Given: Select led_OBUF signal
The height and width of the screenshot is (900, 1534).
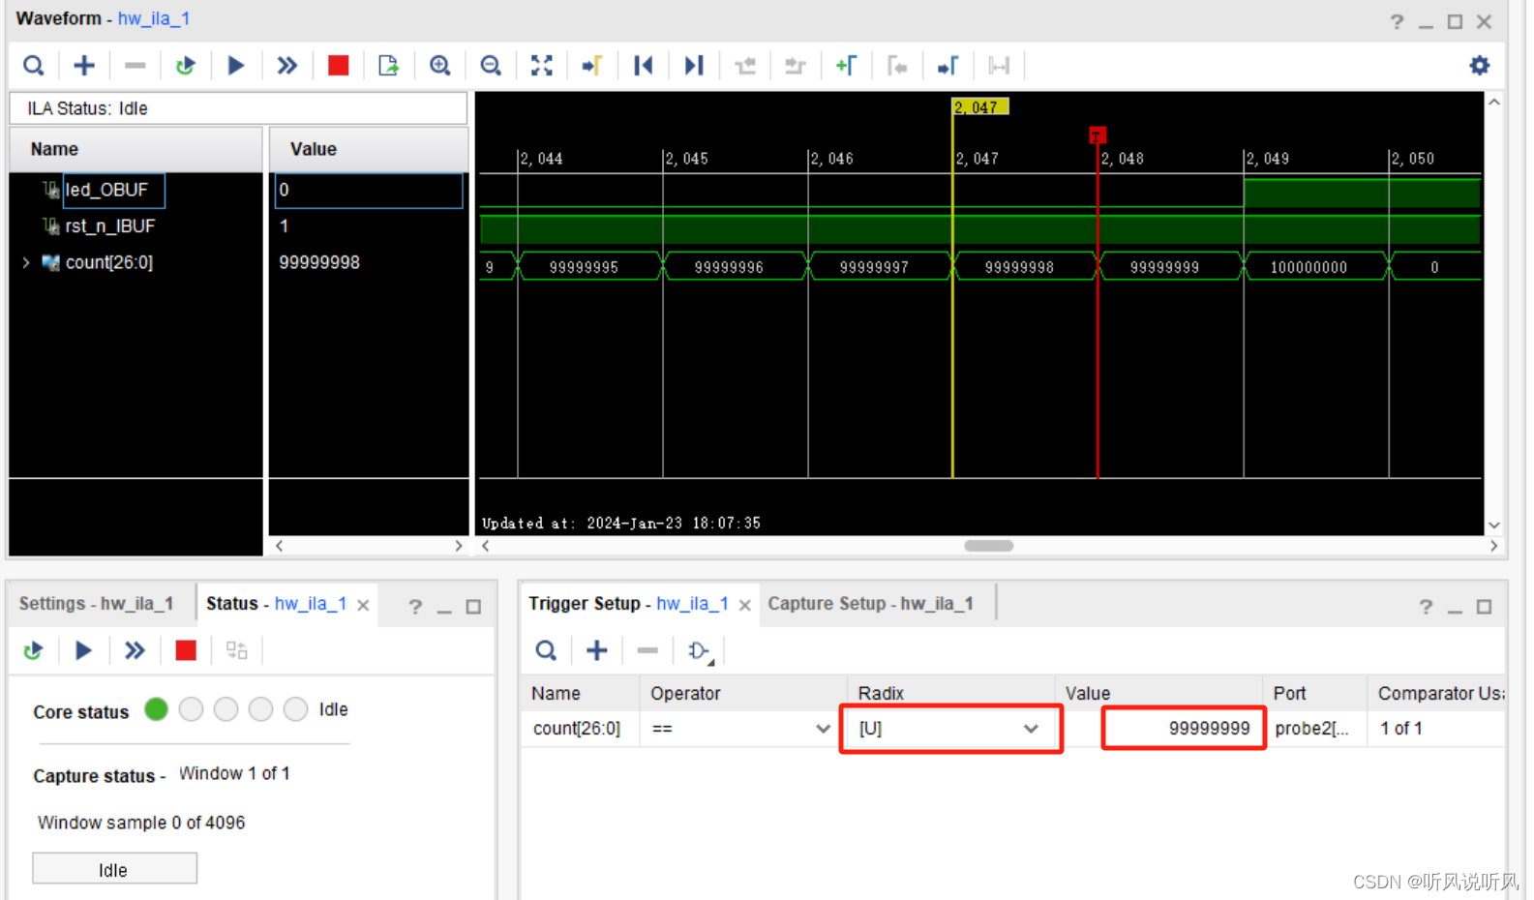Looking at the screenshot, I should tap(106, 190).
